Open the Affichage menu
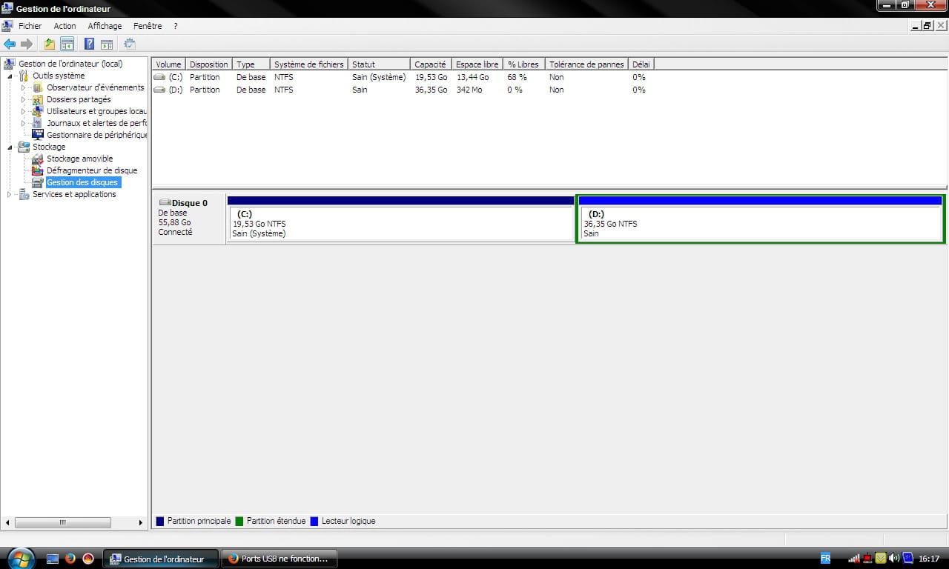Image resolution: width=949 pixels, height=569 pixels. 105,26
